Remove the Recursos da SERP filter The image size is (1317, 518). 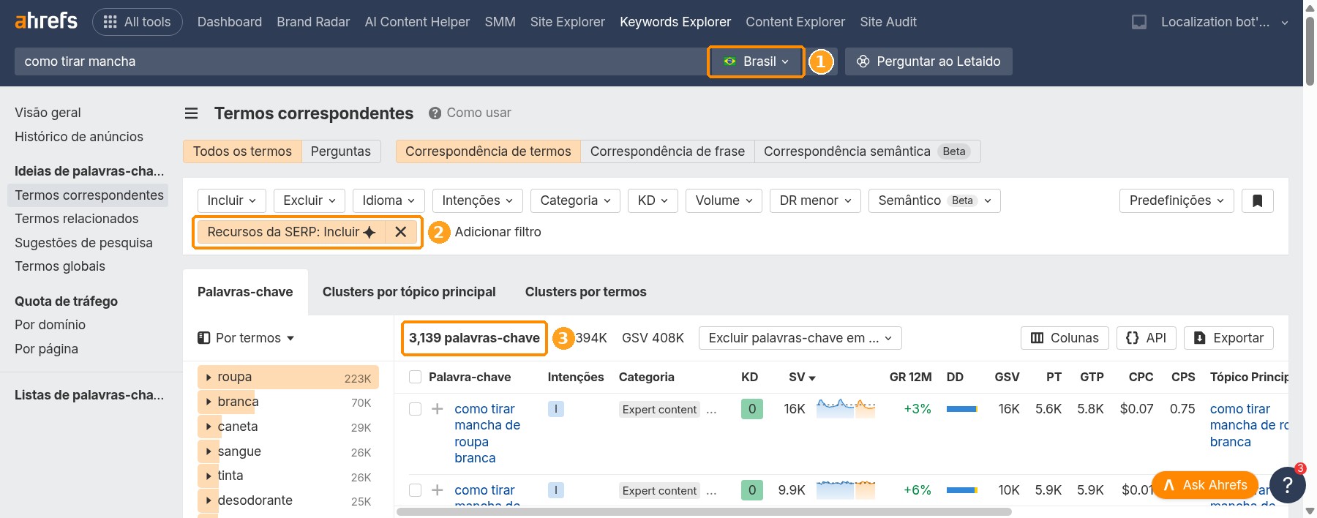400,232
